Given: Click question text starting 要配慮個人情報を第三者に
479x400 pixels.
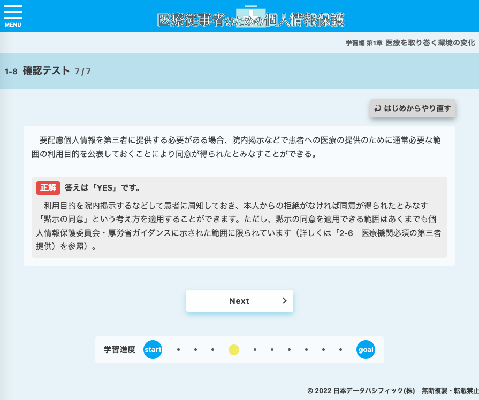Looking at the screenshot, I should (236, 147).
